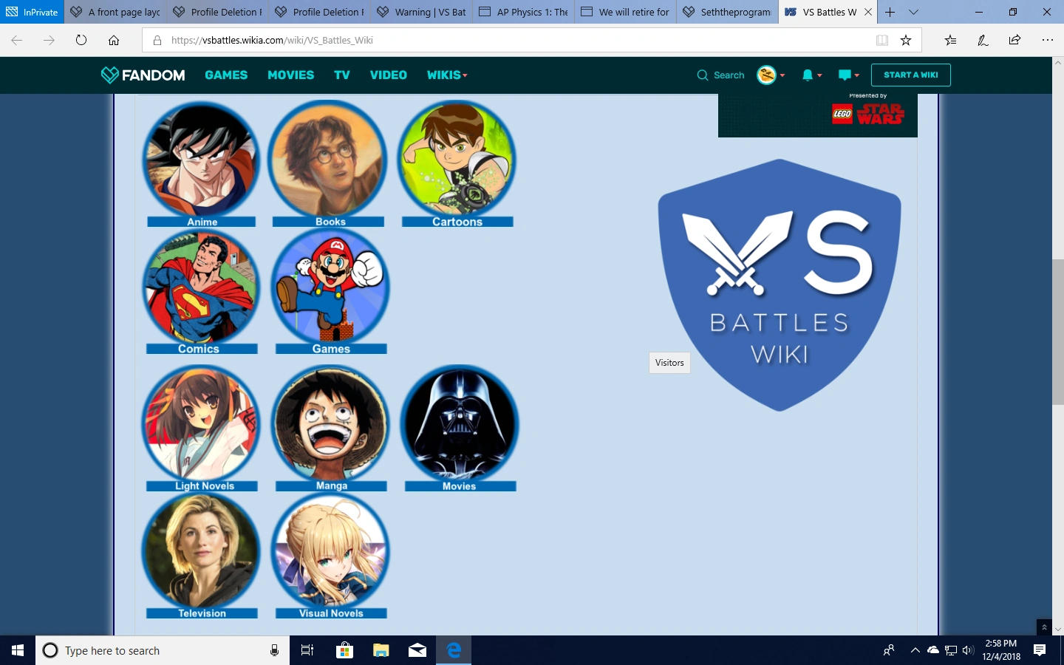This screenshot has width=1064, height=665.
Task: Open the browser tab list chevron
Action: 914,12
